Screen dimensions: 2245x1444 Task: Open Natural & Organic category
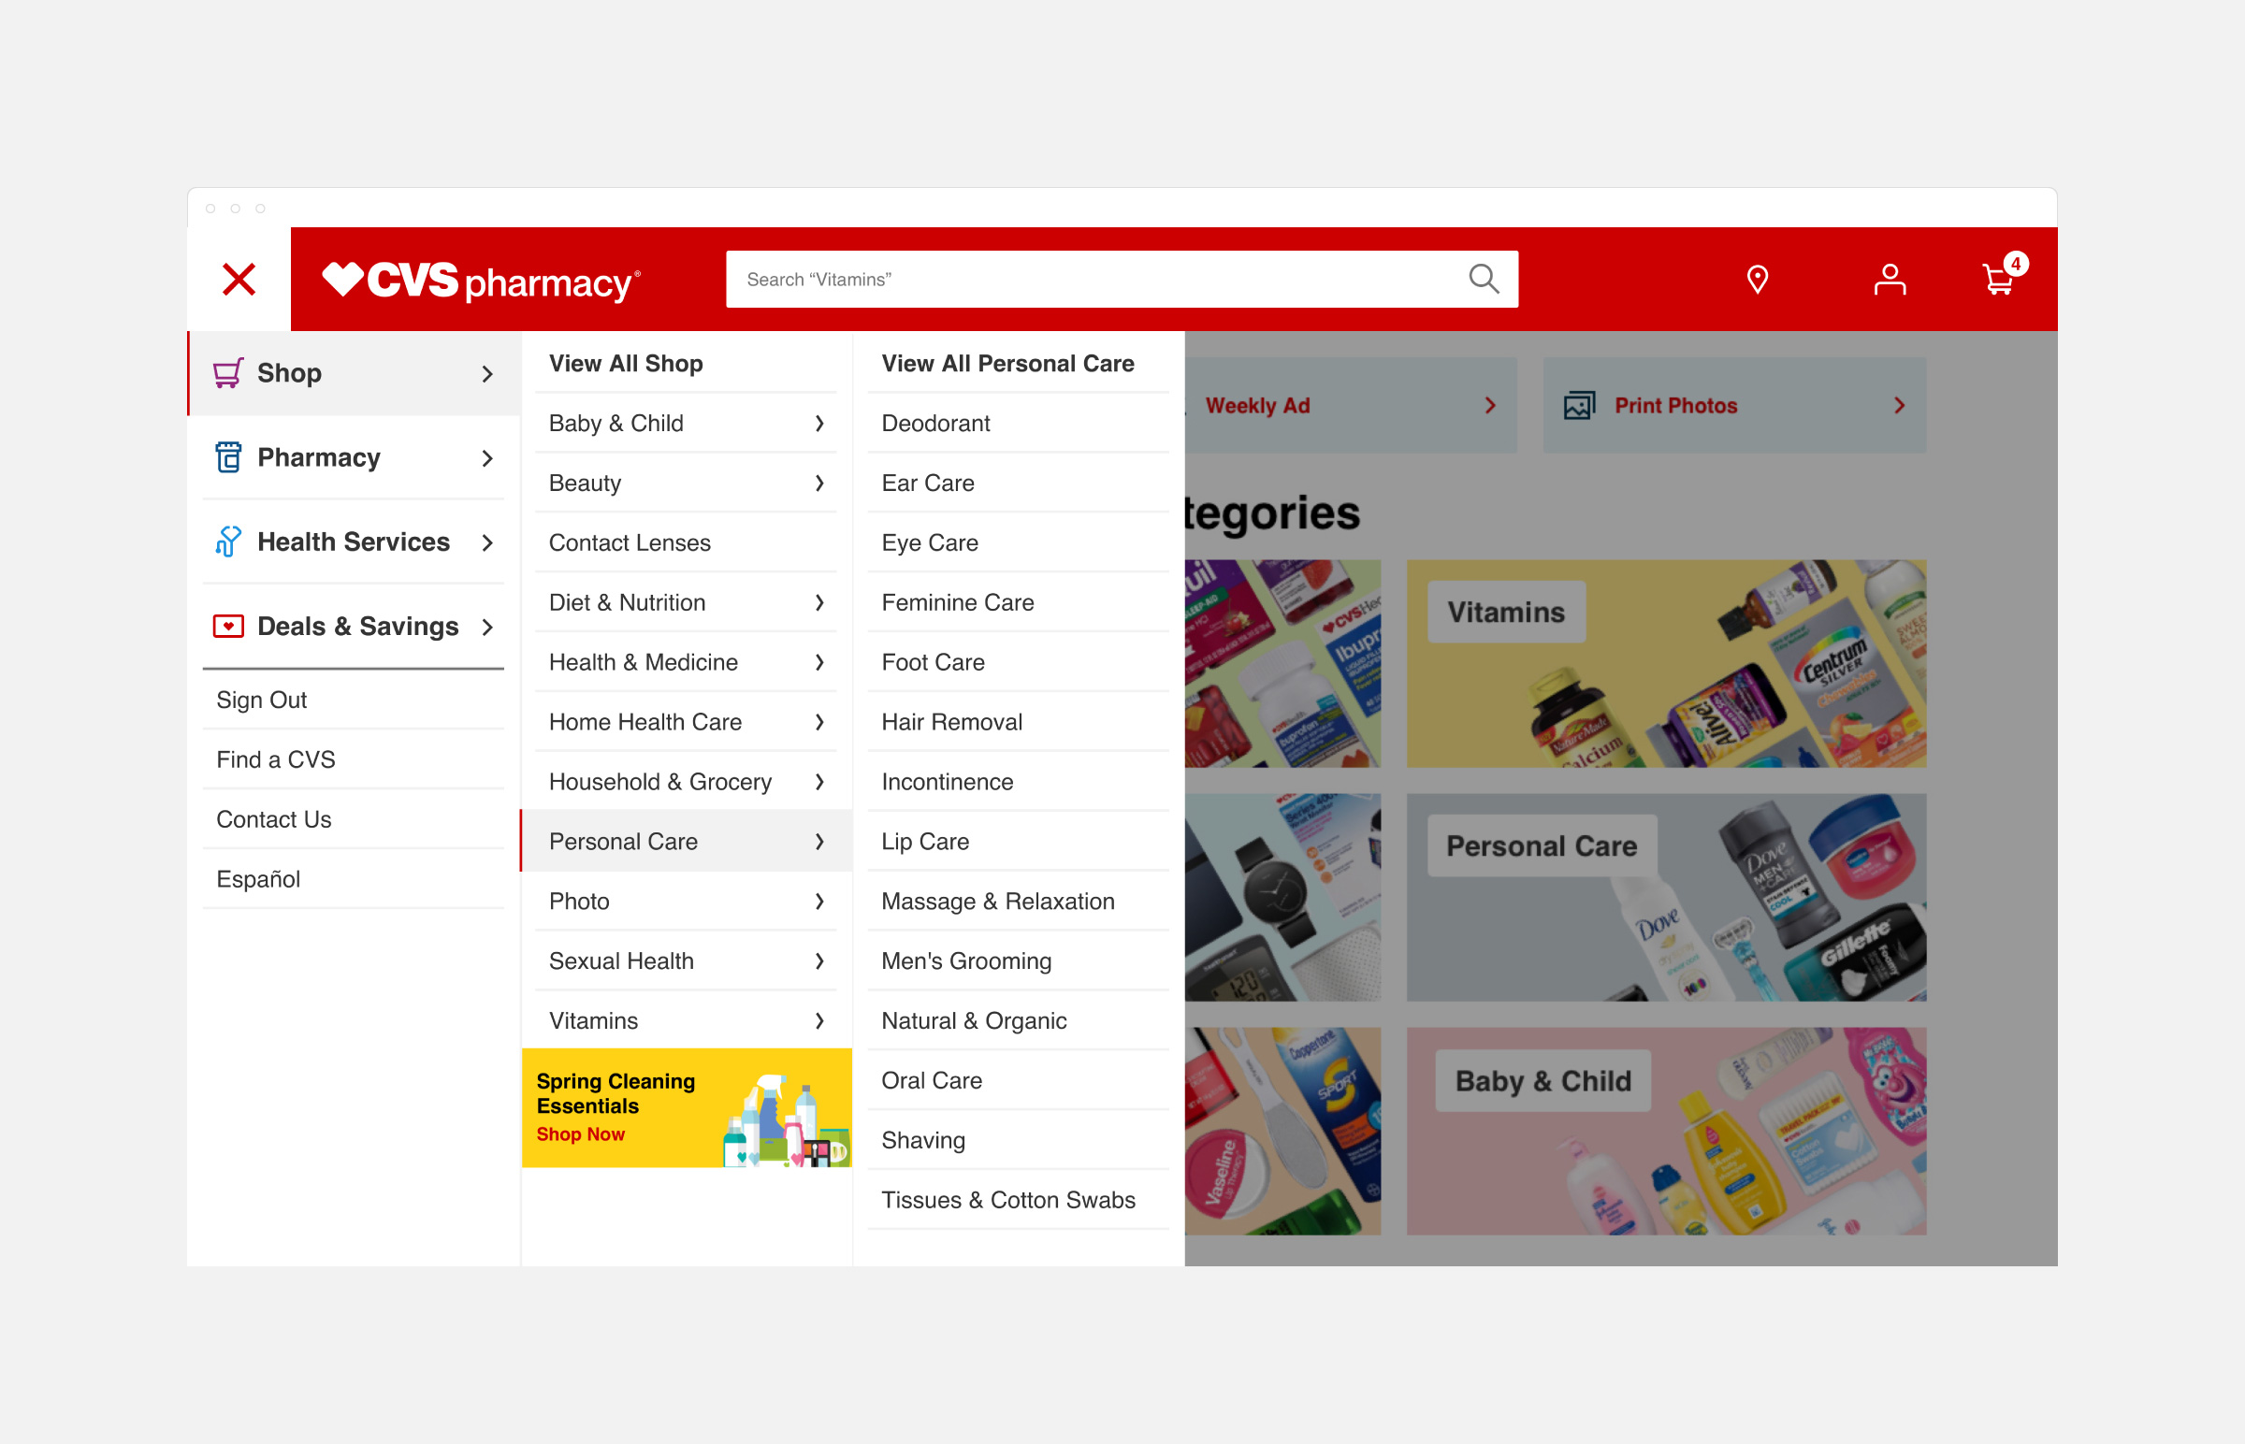[1019, 1021]
